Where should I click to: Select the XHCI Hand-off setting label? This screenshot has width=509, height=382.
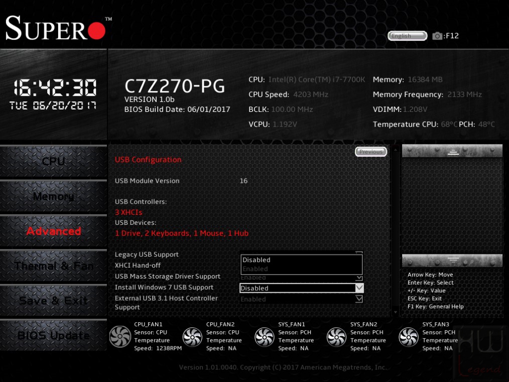tap(138, 265)
